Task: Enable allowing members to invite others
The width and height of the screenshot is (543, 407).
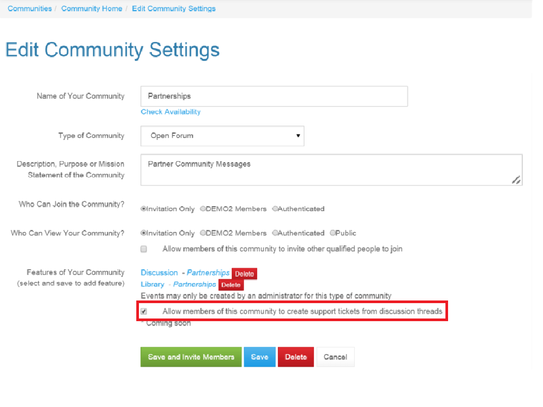Action: 144,249
